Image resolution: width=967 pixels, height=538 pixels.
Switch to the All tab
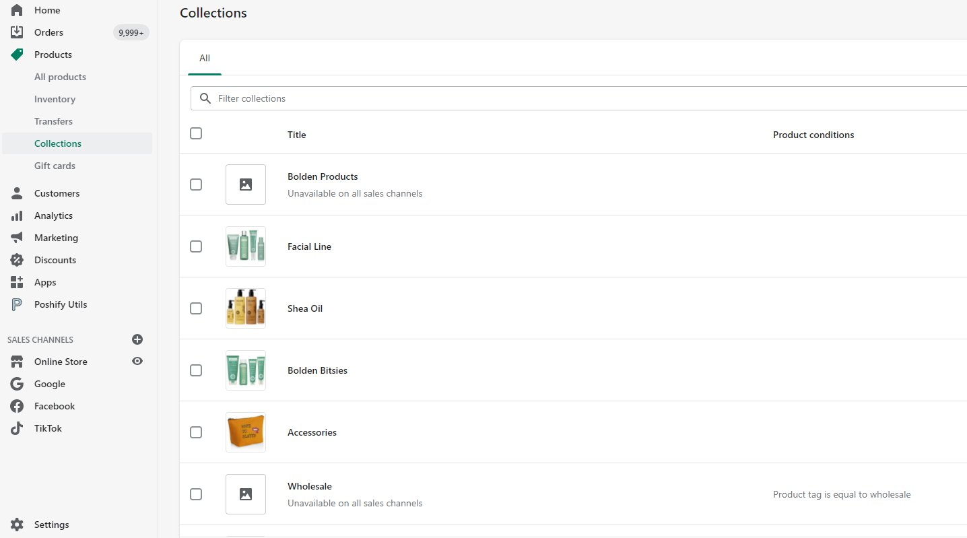point(205,59)
